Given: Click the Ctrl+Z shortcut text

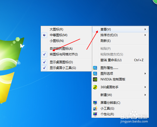Looking at the screenshot, I should point(139,60).
